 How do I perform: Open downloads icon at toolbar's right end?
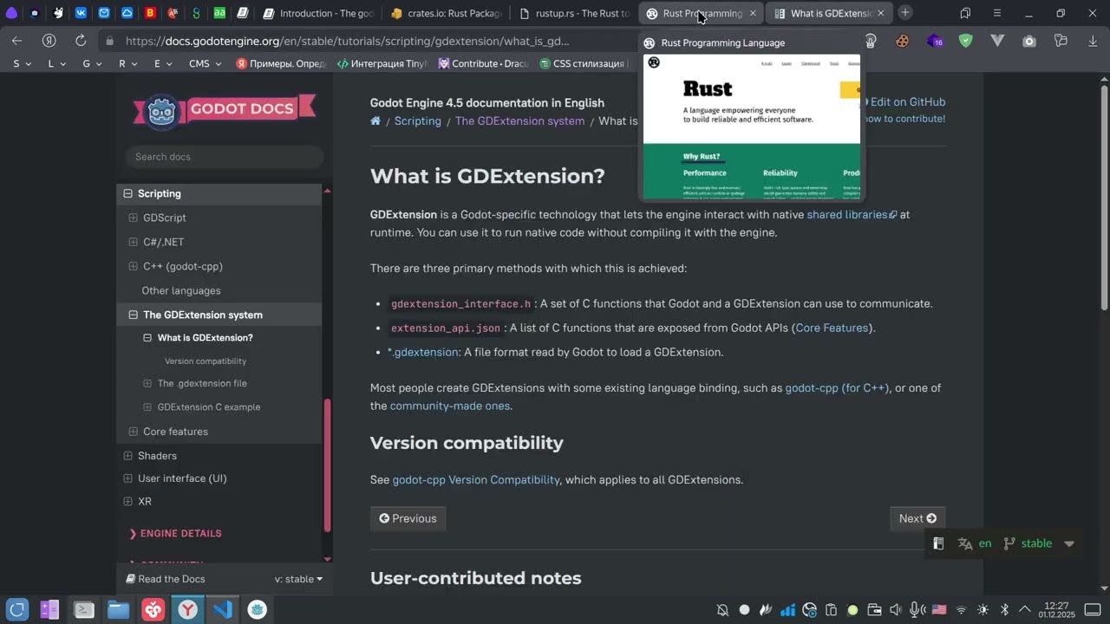coord(1092,41)
